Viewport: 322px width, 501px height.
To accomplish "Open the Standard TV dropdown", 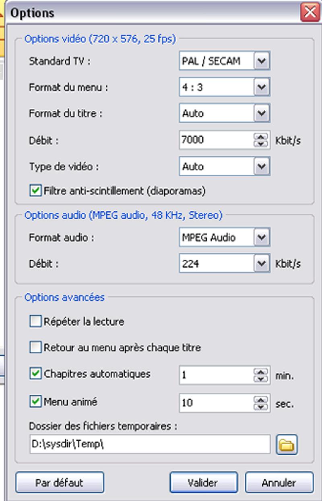I will (262, 61).
